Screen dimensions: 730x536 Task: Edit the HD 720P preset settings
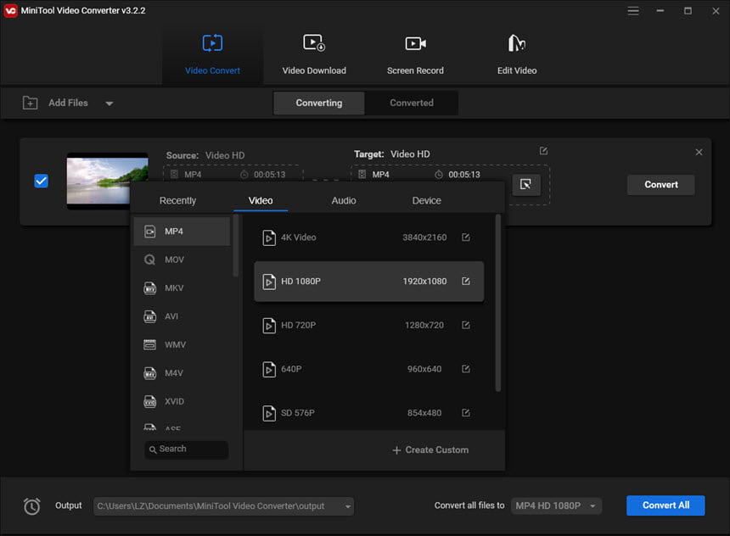click(465, 325)
